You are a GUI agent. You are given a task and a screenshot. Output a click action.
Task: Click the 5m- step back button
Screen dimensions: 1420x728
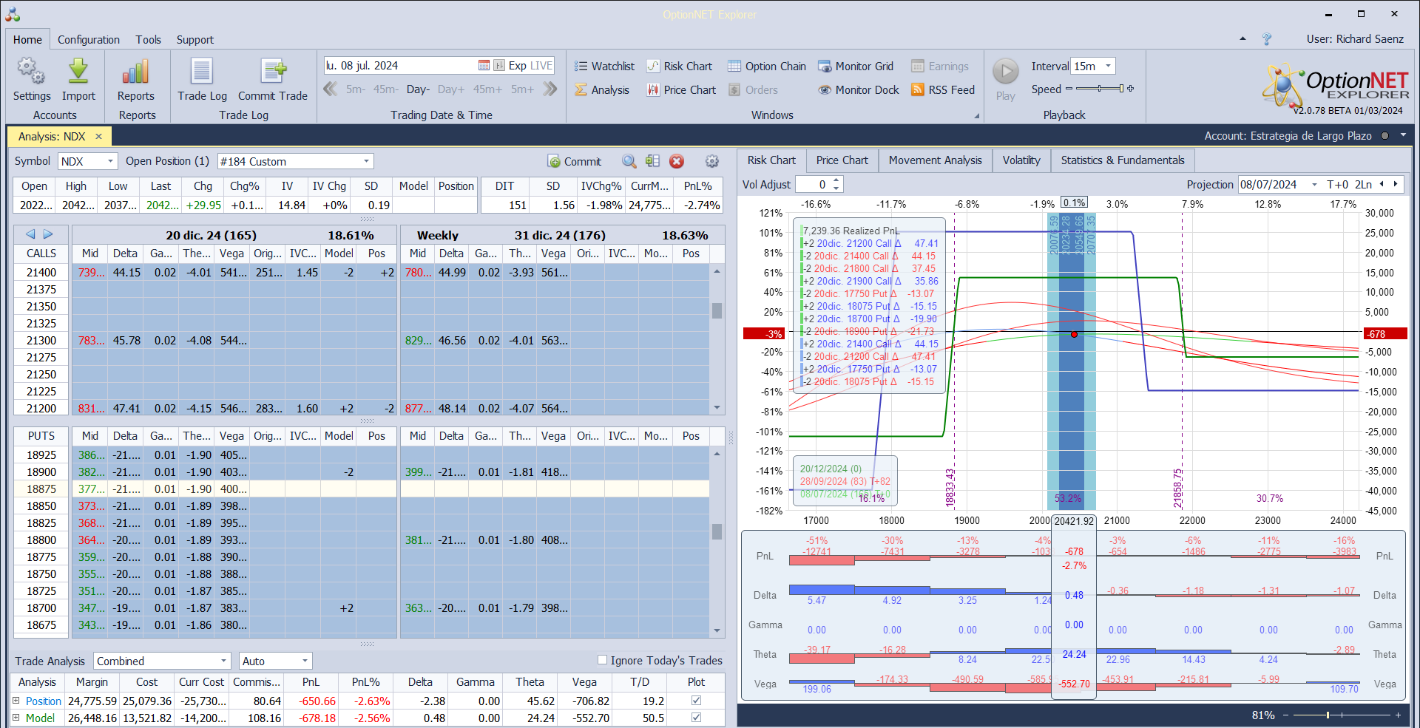[356, 89]
